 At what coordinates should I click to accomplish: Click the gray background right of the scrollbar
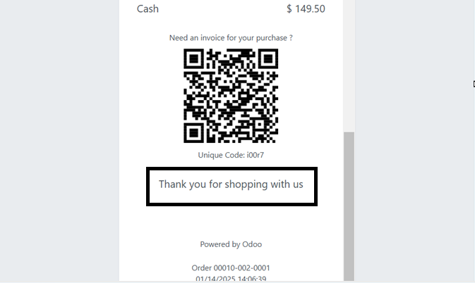click(x=414, y=141)
